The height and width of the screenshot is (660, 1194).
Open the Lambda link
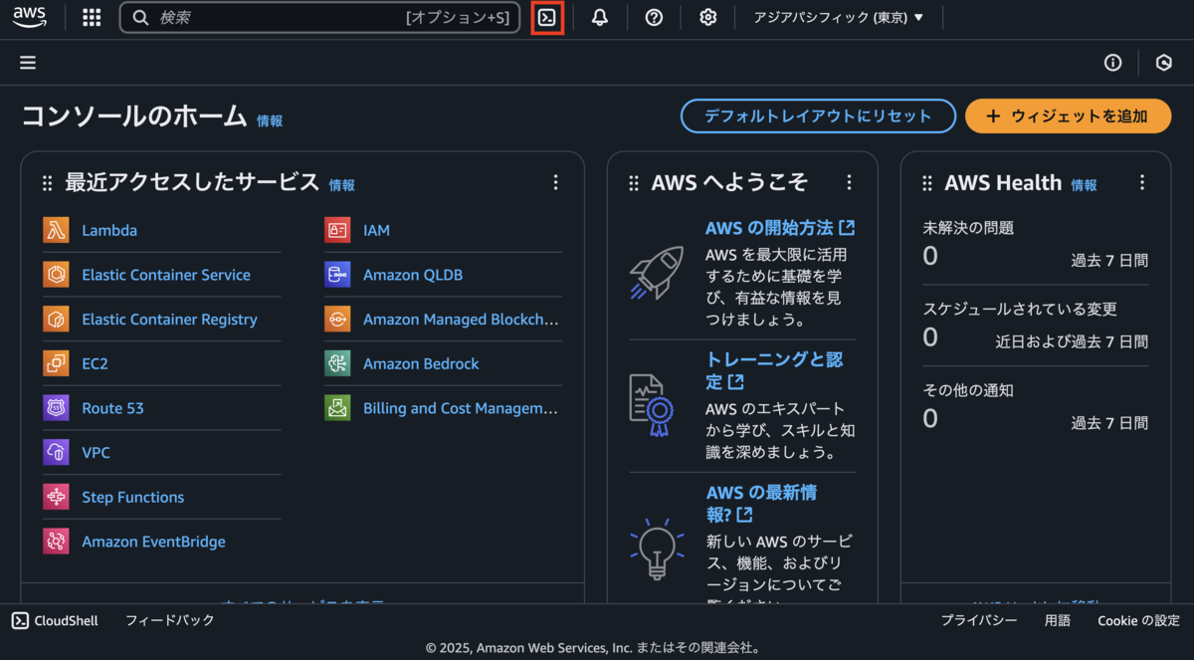click(109, 230)
